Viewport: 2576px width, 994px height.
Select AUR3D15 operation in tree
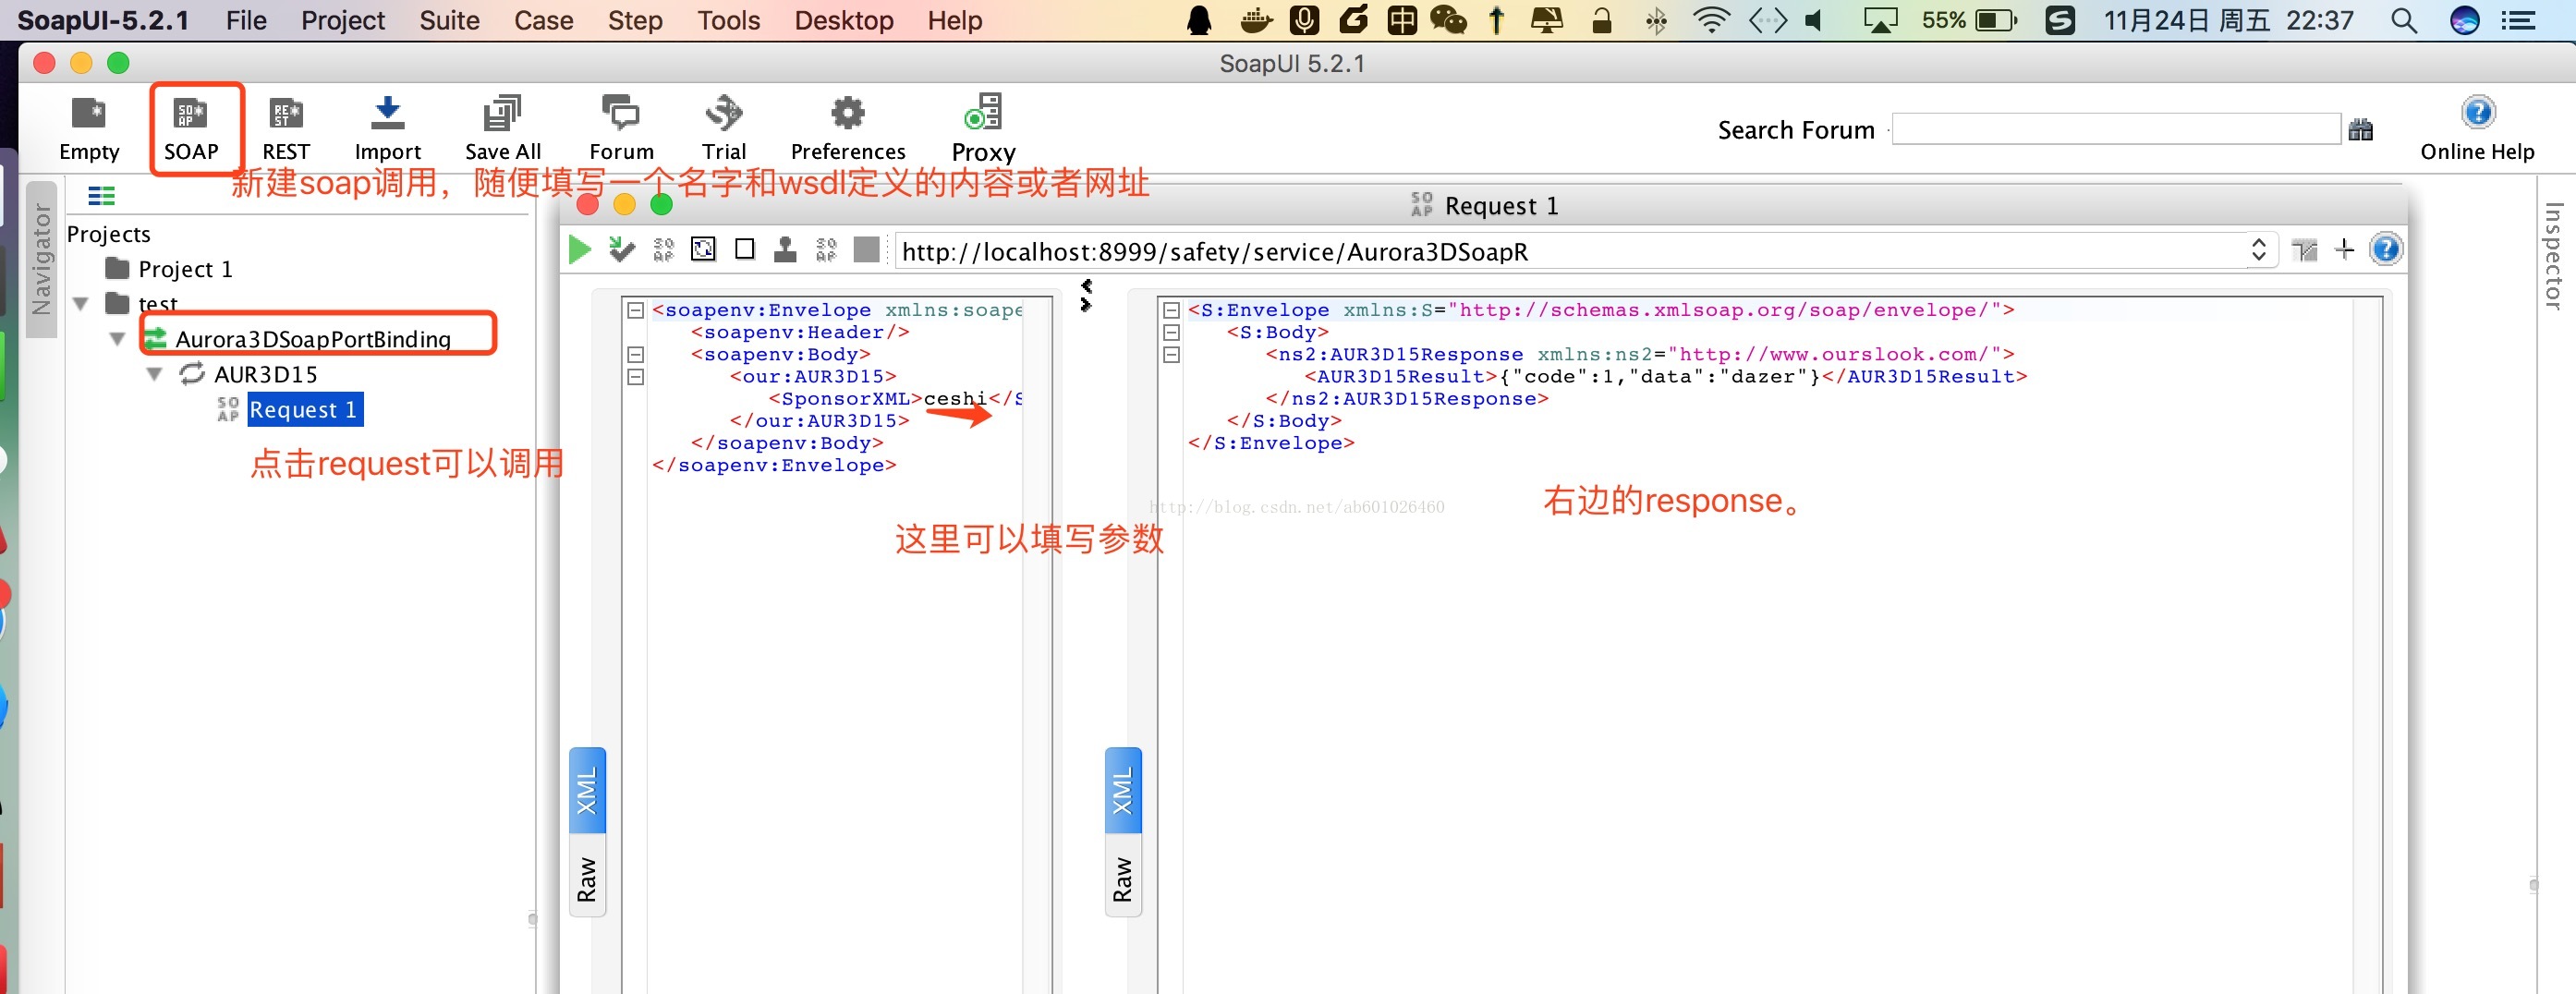coord(265,374)
